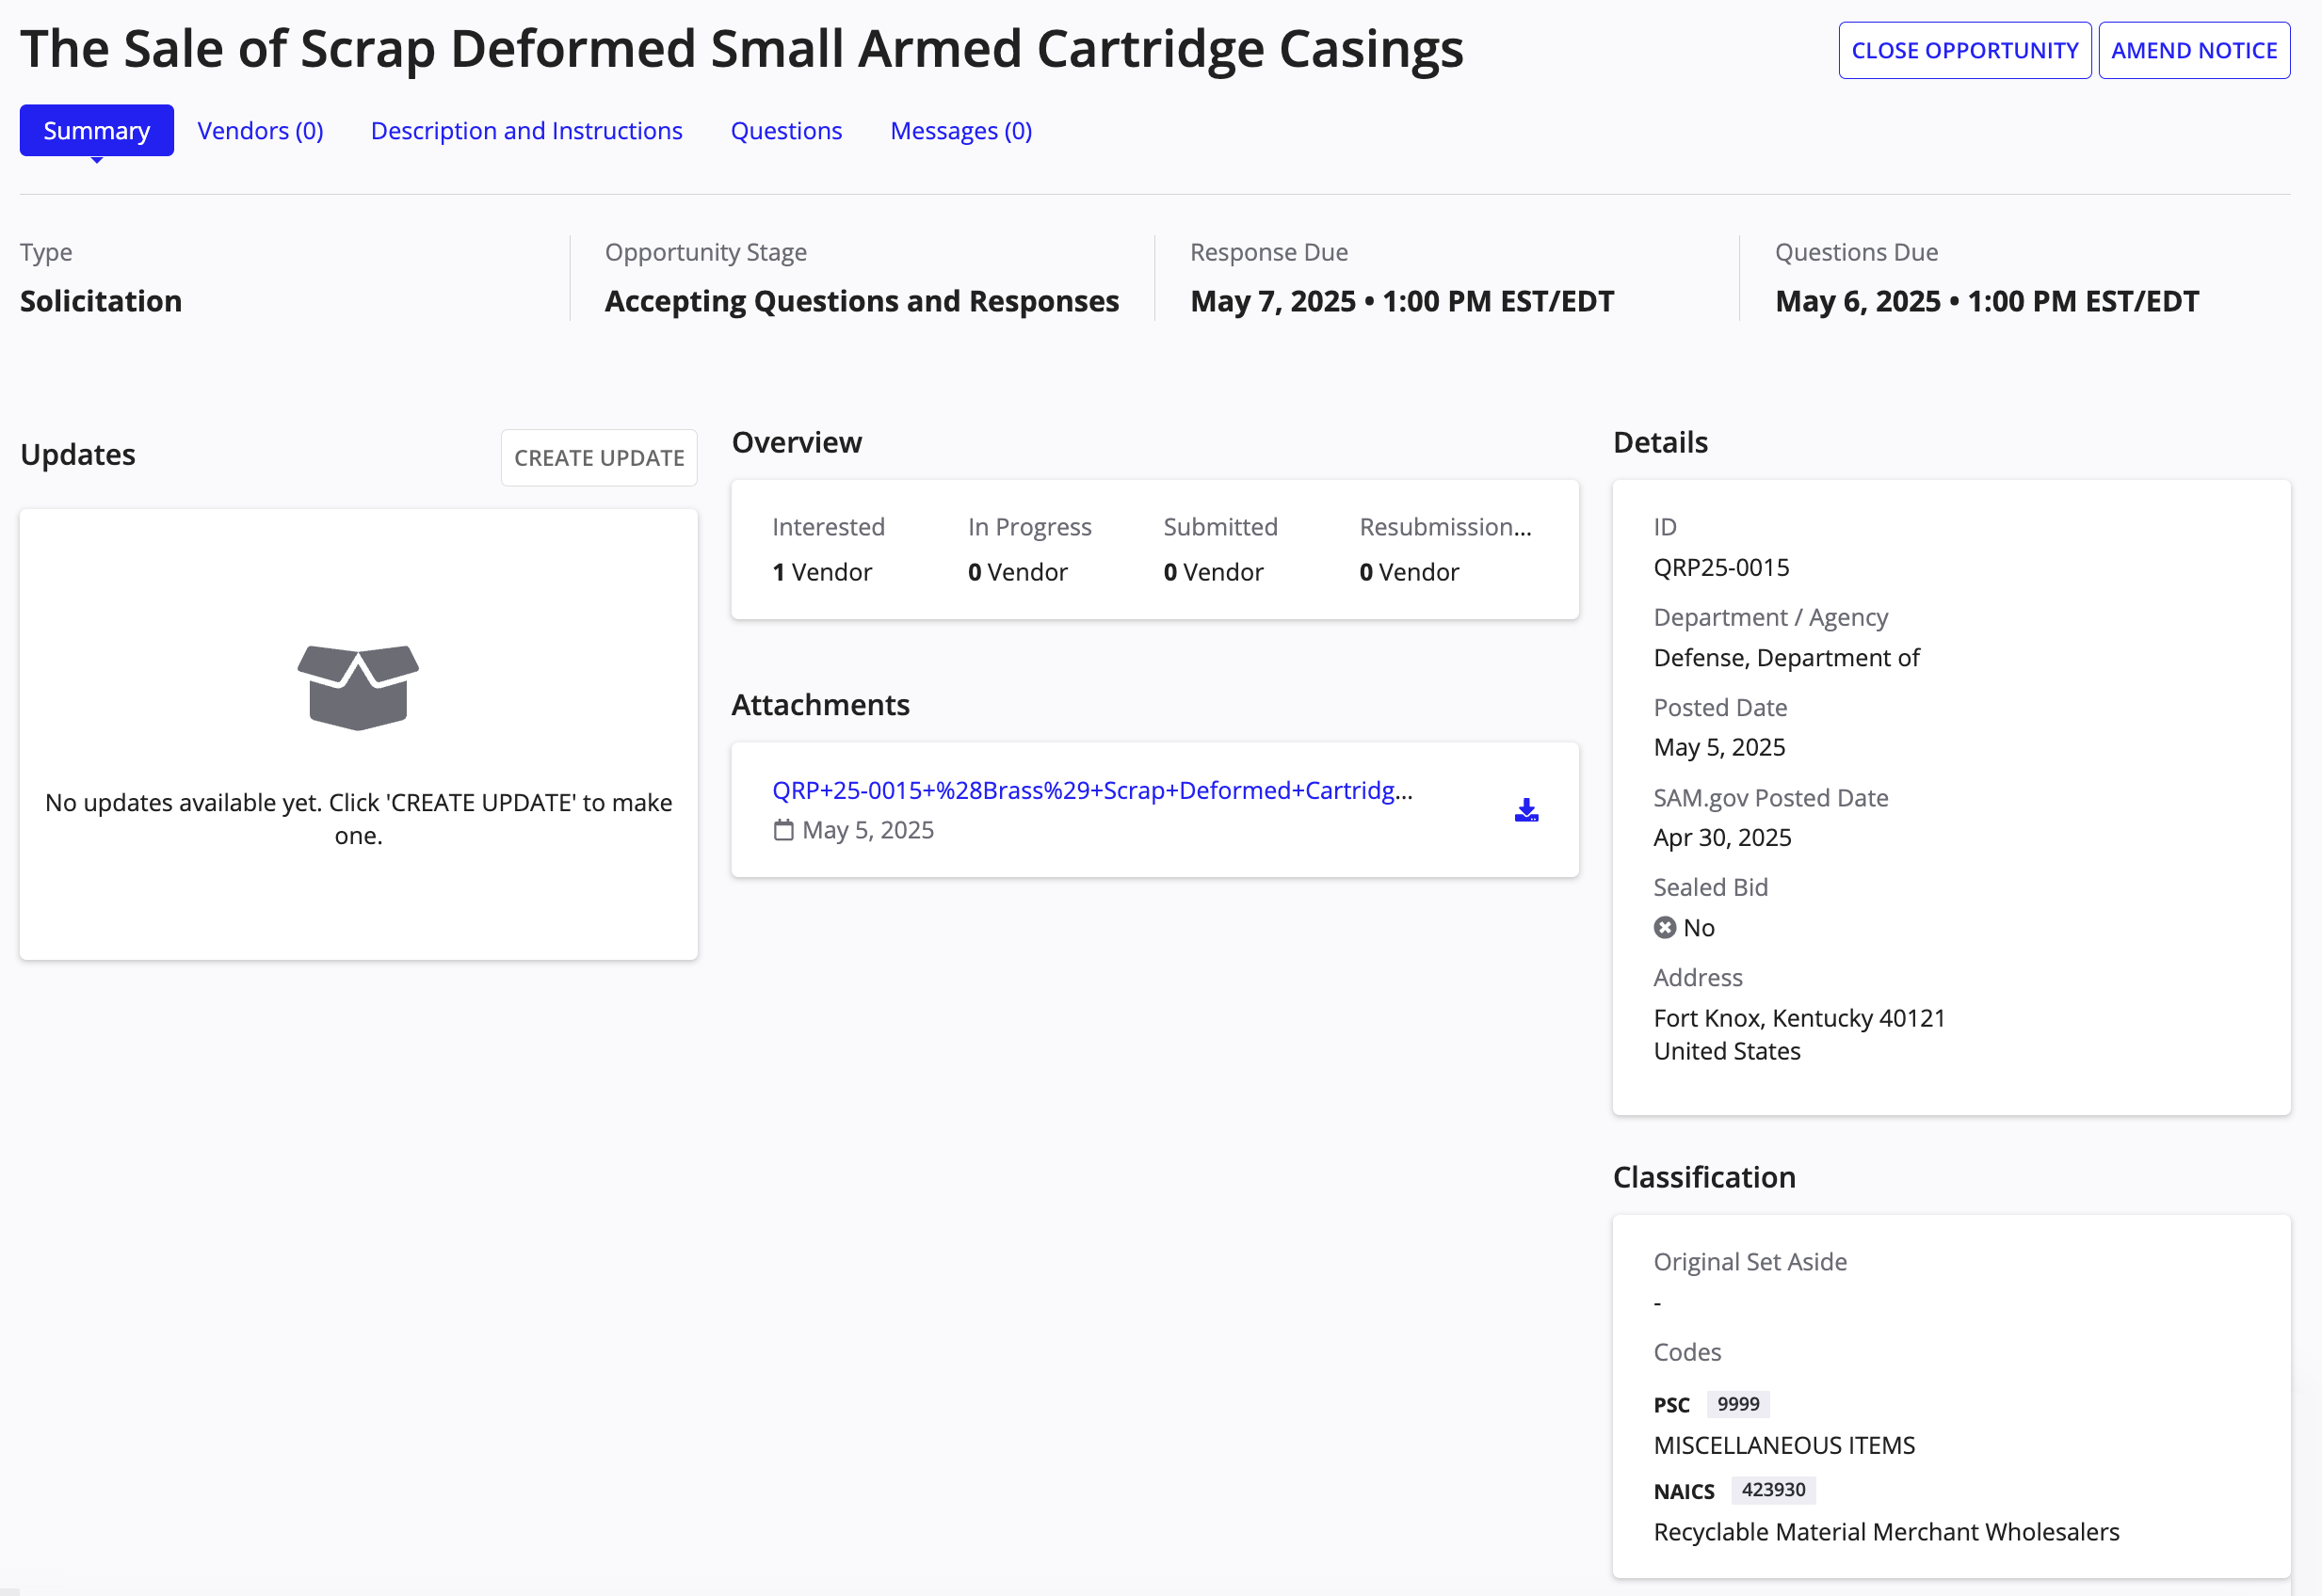Click the In Progress '0 Vendor' value
The height and width of the screenshot is (1596, 2322).
pyautogui.click(x=1018, y=572)
